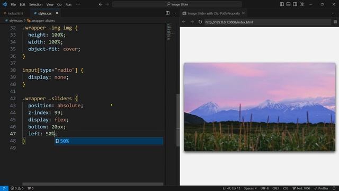Open Remote Window indicator in status bar
Screen dimensions: 339x191
pyautogui.click(x=4, y=188)
